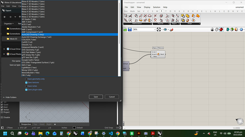Choose OBJ (*.obj) file type
The image size is (245, 137).
[70, 75]
